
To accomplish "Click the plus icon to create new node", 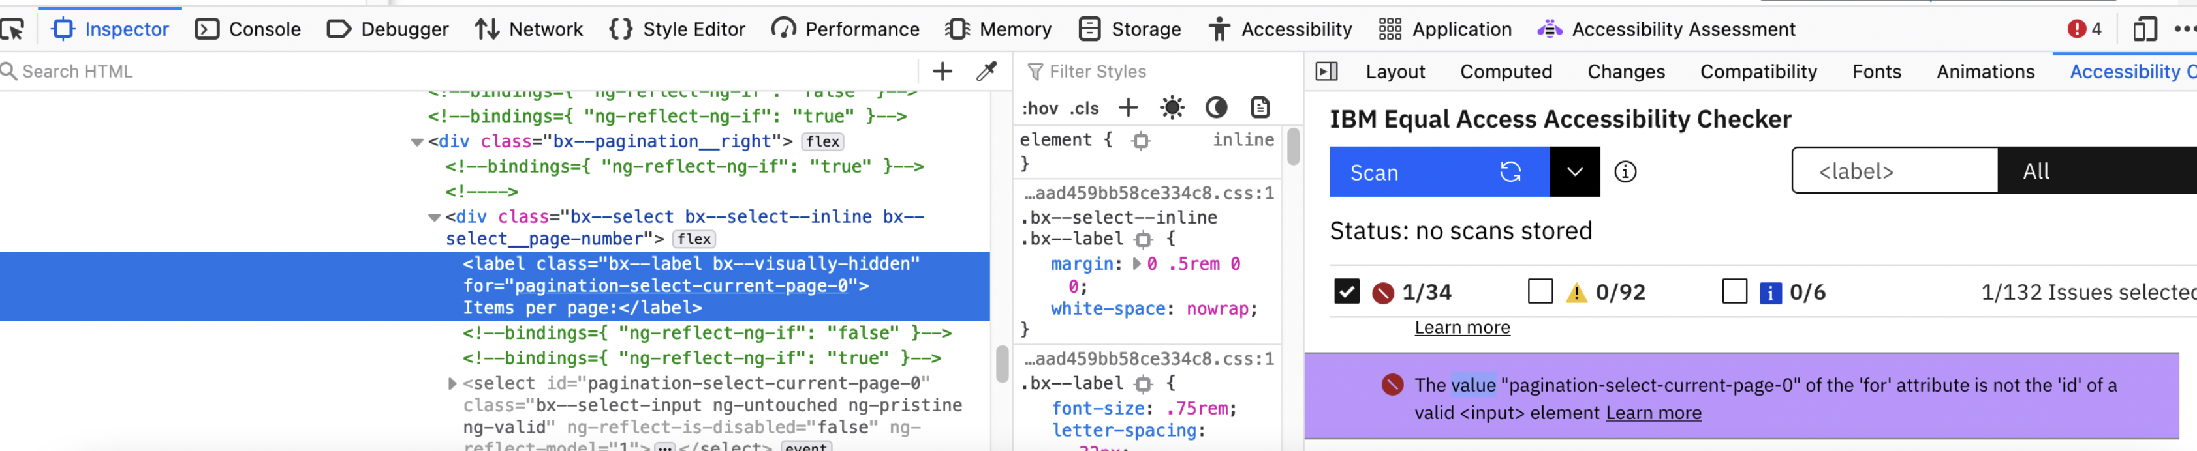I will [942, 72].
